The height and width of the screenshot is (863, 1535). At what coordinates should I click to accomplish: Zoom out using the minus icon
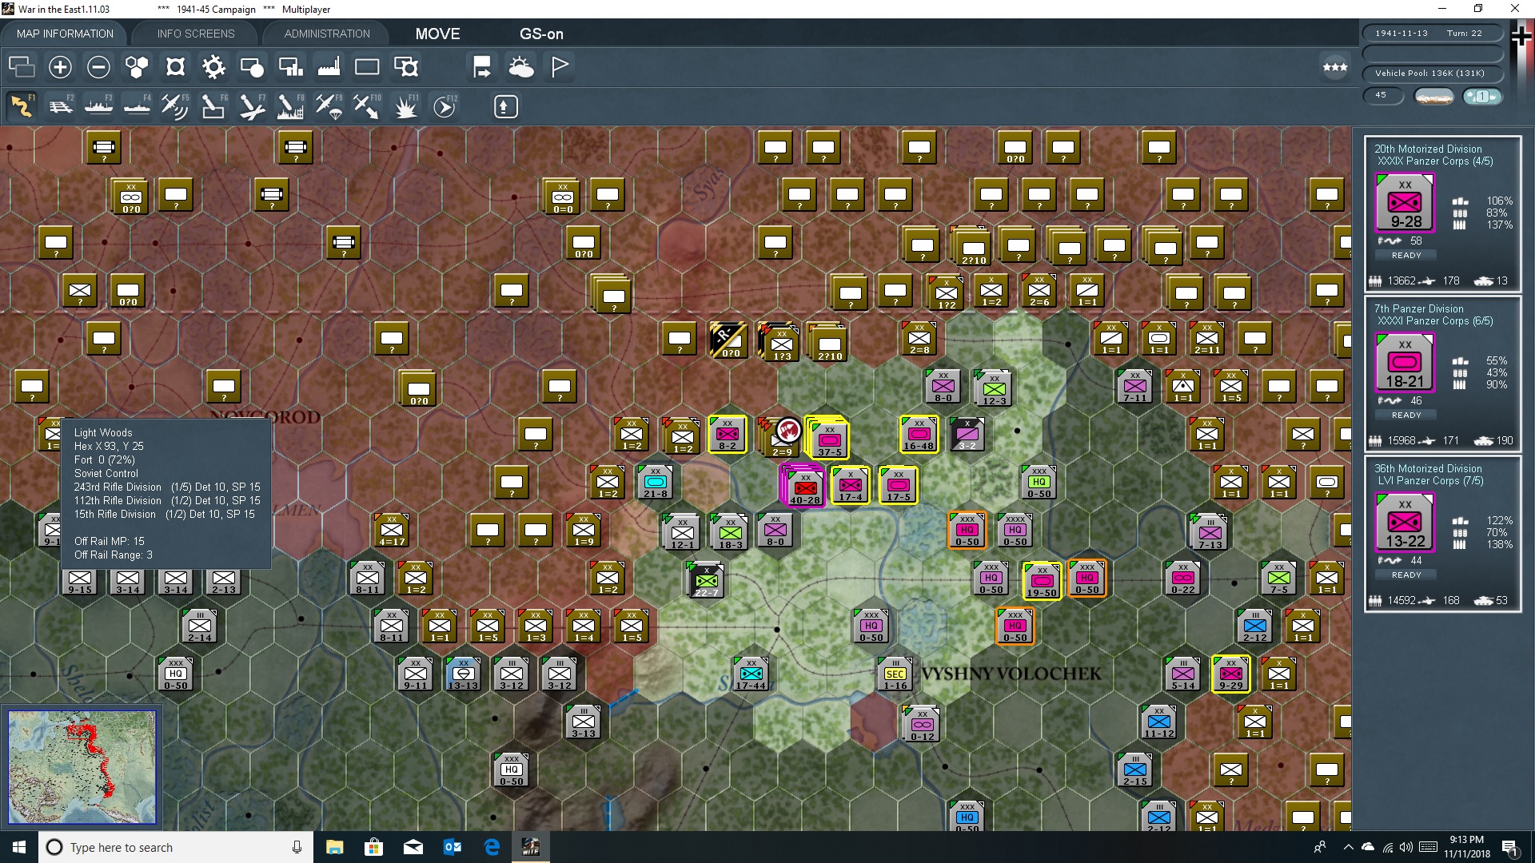(98, 67)
